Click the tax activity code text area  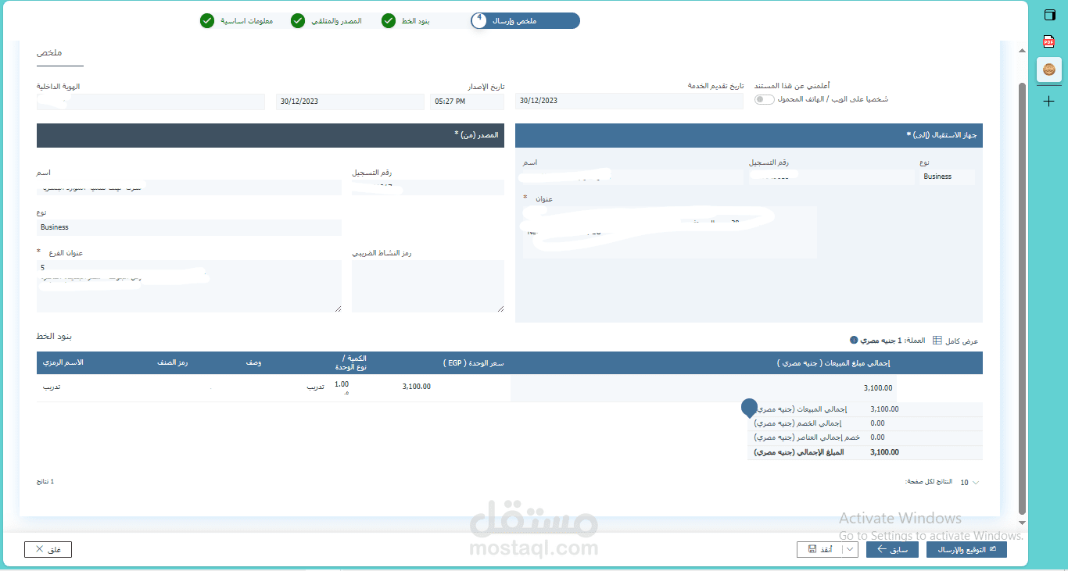coord(428,286)
